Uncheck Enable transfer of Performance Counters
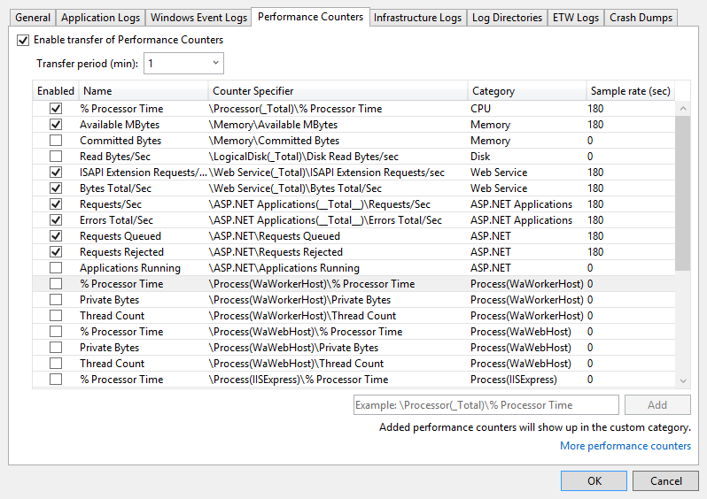Screen dimensions: 707x499 pyautogui.click(x=23, y=40)
